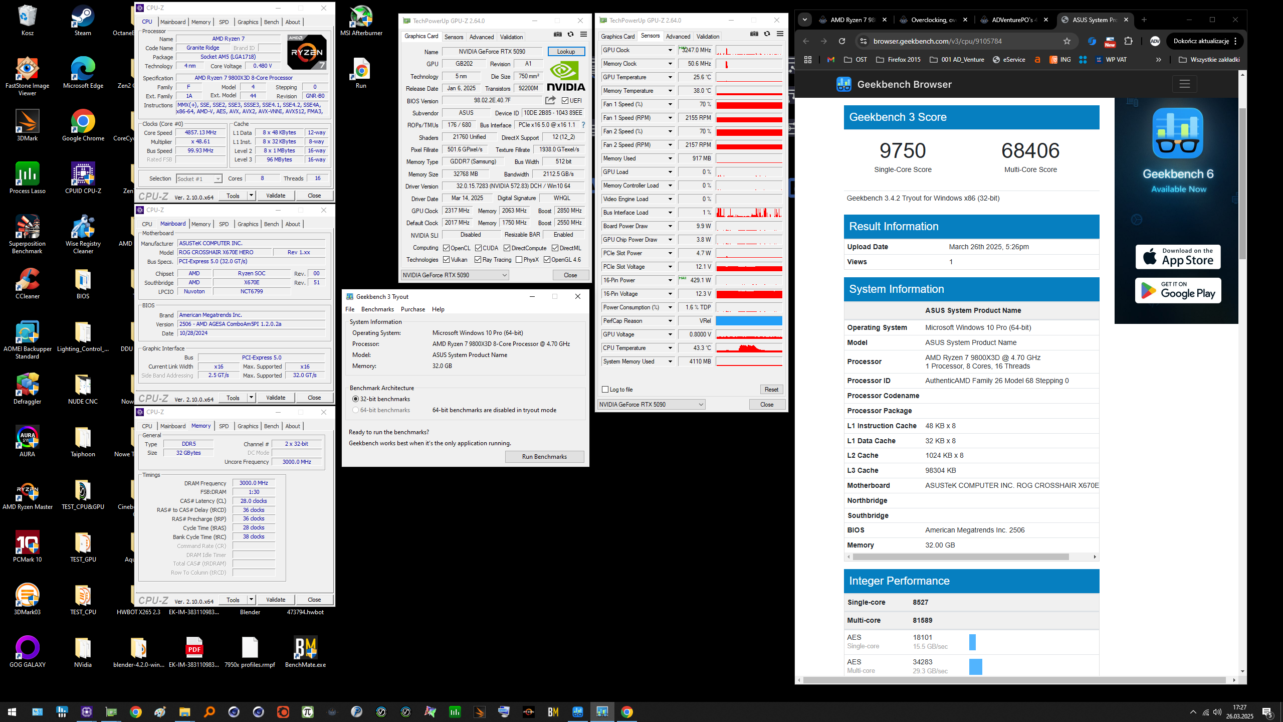Toggle the DirectCompute checkbox

507,248
